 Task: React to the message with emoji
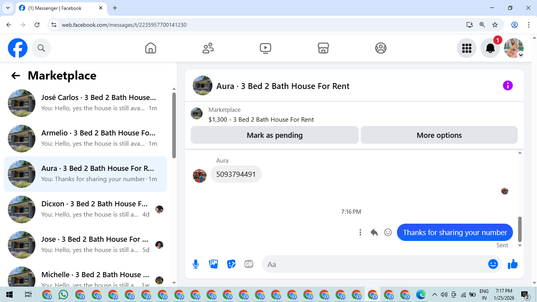pos(388,232)
